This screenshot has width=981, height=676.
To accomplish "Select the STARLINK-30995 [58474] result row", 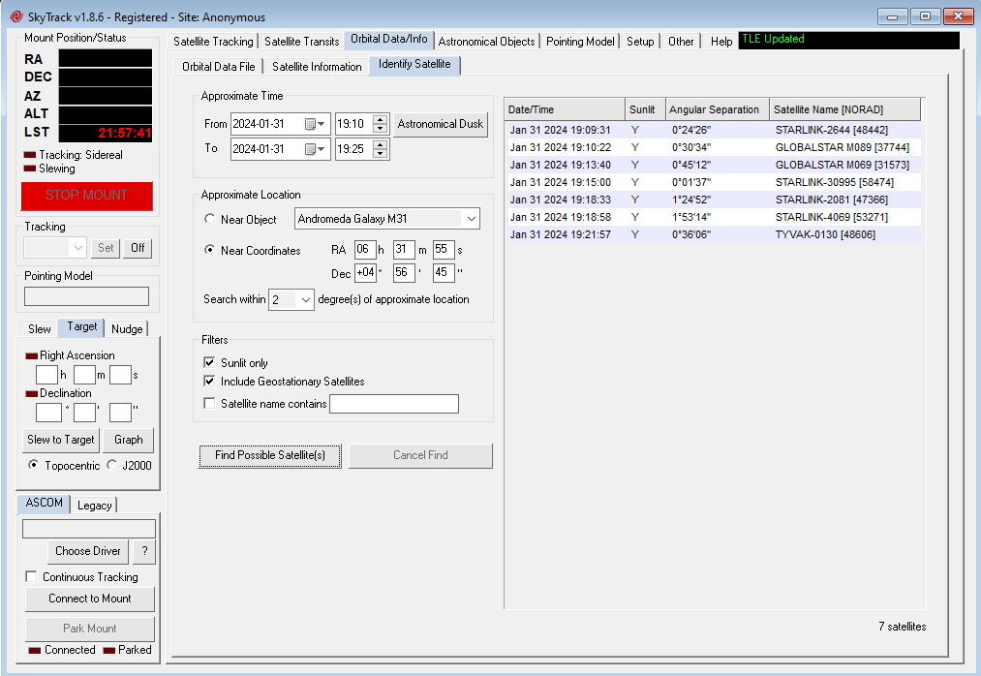I will (713, 183).
